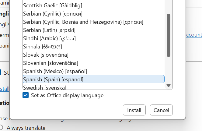
Task: Select Swedish [svenska] at list bottom
Action: (45, 87)
